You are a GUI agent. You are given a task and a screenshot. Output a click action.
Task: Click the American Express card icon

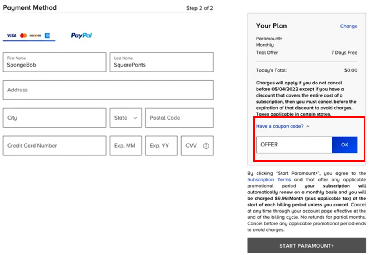pos(47,35)
